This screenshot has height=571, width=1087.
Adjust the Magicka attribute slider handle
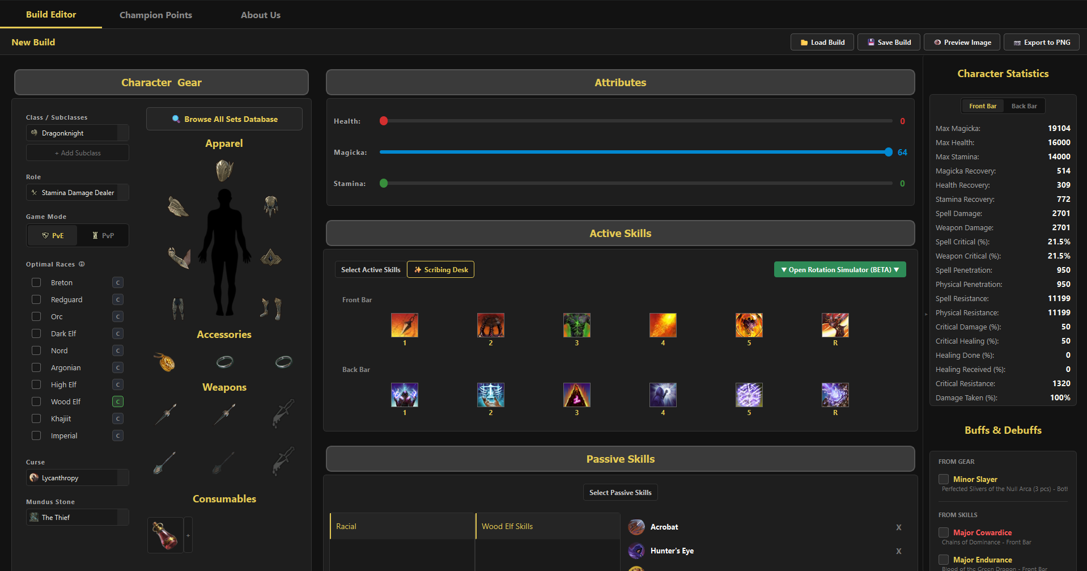coord(888,152)
